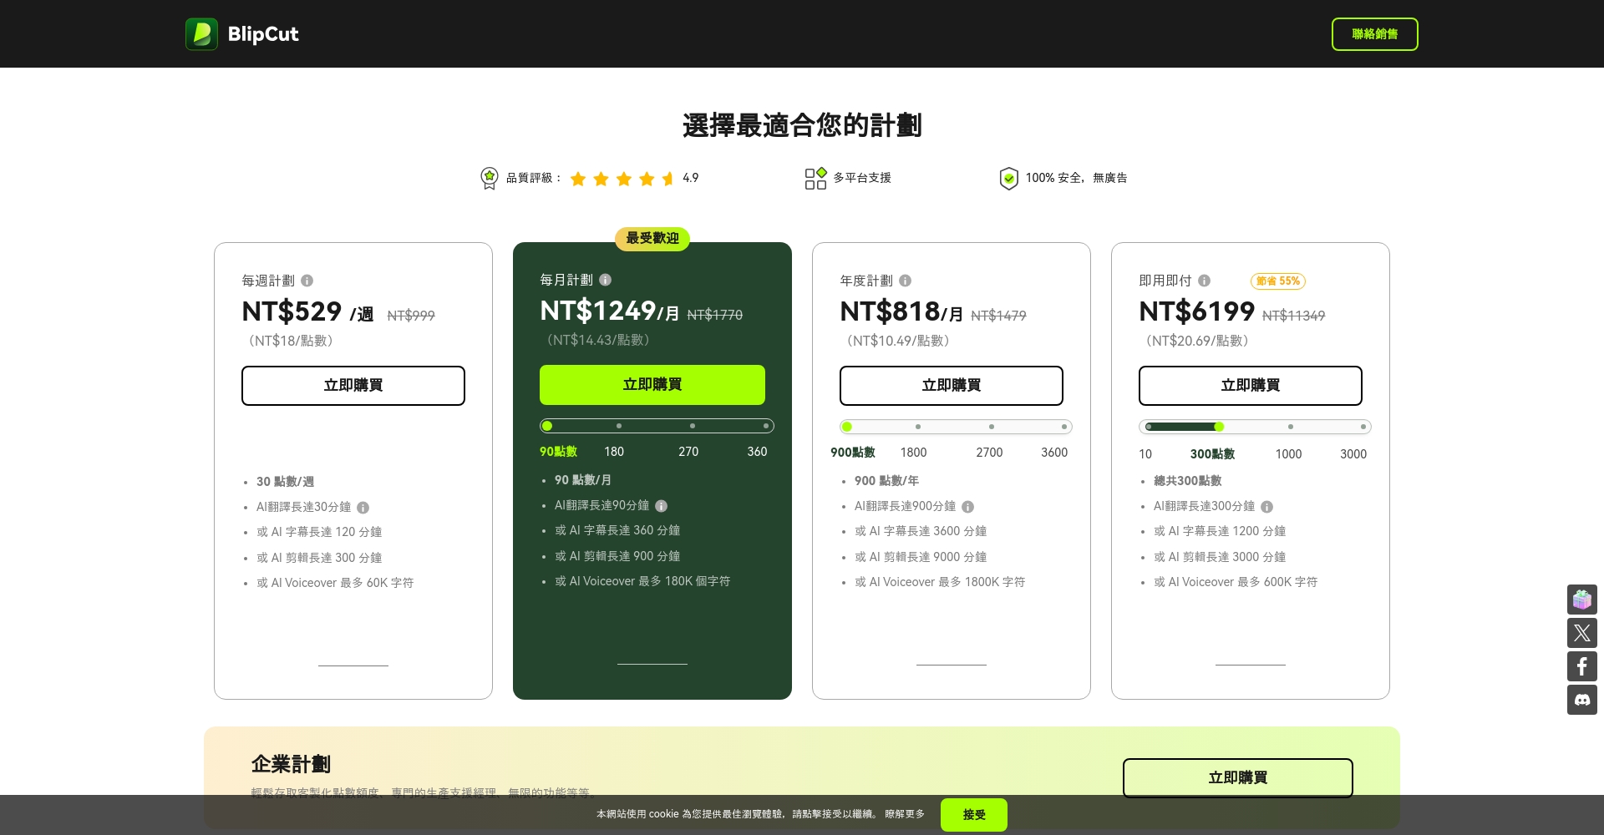Image resolution: width=1604 pixels, height=835 pixels.
Task: Click the quality rating badge icon
Action: [x=489, y=178]
